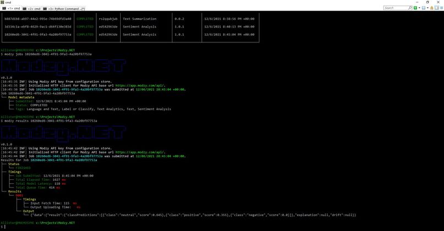
Task: Click the lock icon in the toolbar
Action: [x=432, y=8]
